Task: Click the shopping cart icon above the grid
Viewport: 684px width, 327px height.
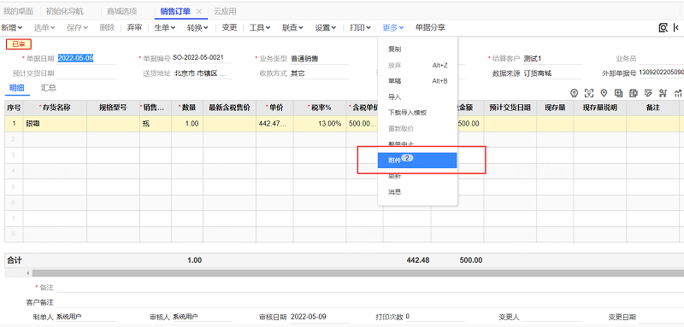Action: tap(663, 93)
